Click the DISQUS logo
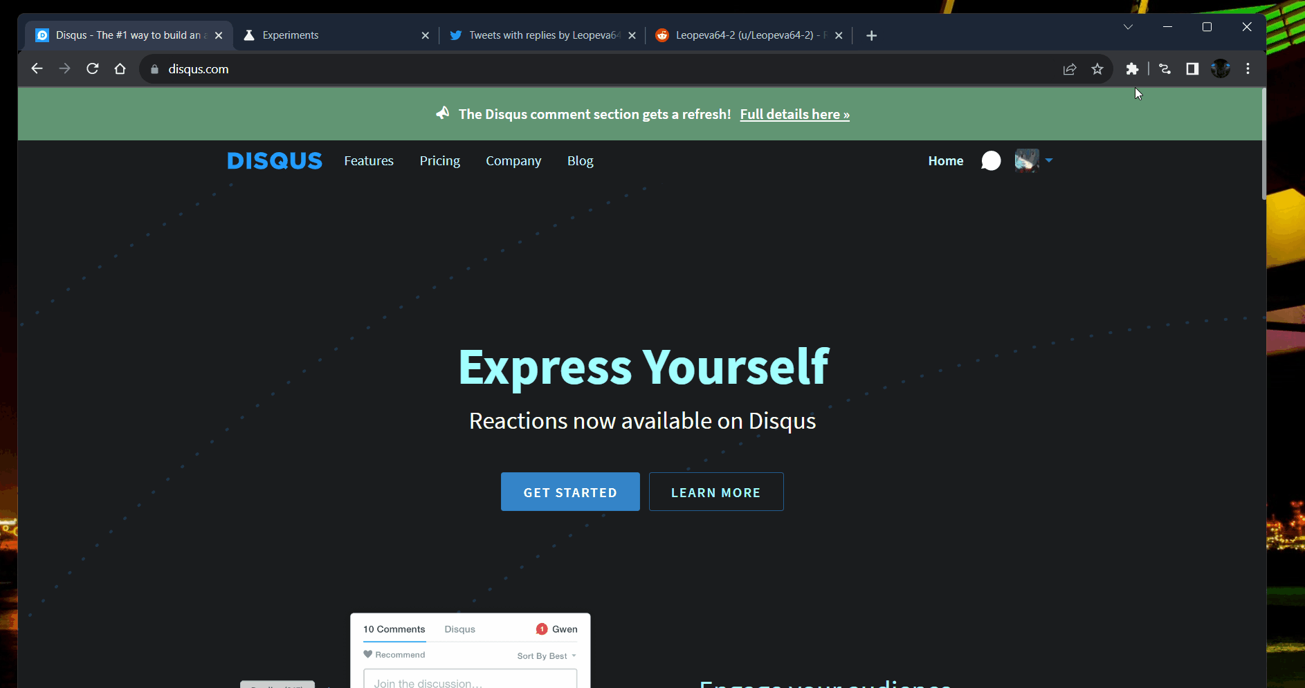This screenshot has width=1305, height=688. pyautogui.click(x=275, y=160)
